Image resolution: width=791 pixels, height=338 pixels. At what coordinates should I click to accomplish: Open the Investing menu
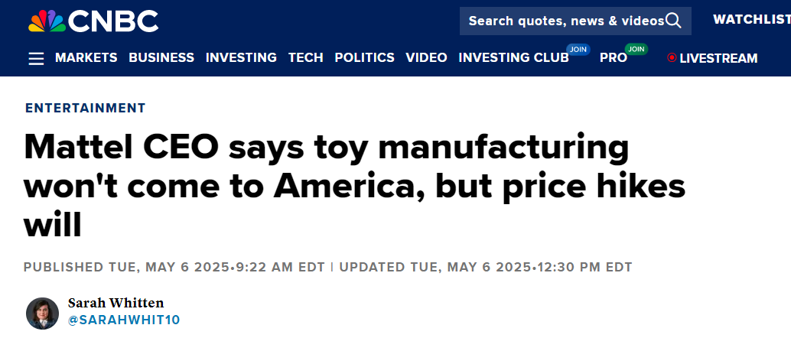tap(241, 58)
